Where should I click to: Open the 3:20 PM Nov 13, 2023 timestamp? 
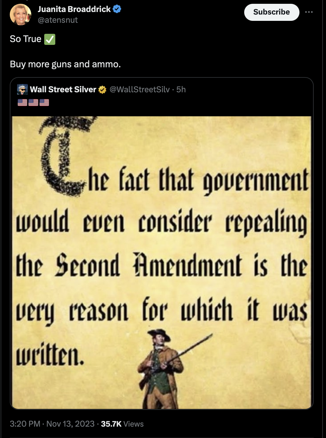[x=52, y=424]
